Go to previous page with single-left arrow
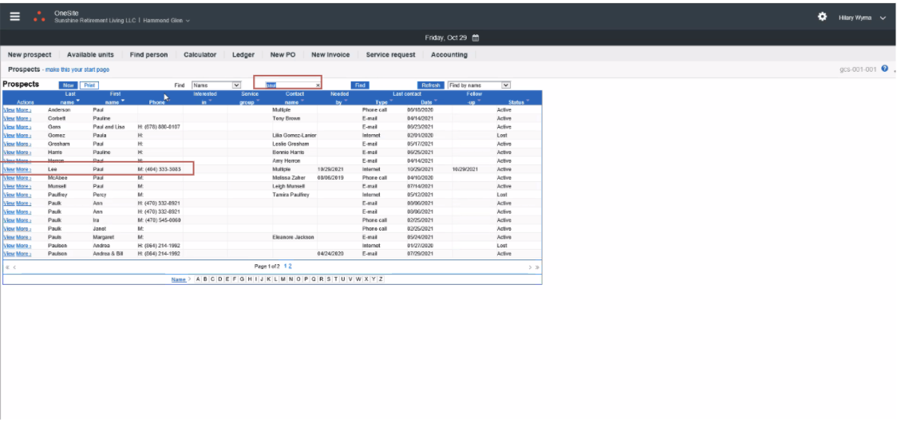The width and height of the screenshot is (897, 447). pyautogui.click(x=14, y=267)
